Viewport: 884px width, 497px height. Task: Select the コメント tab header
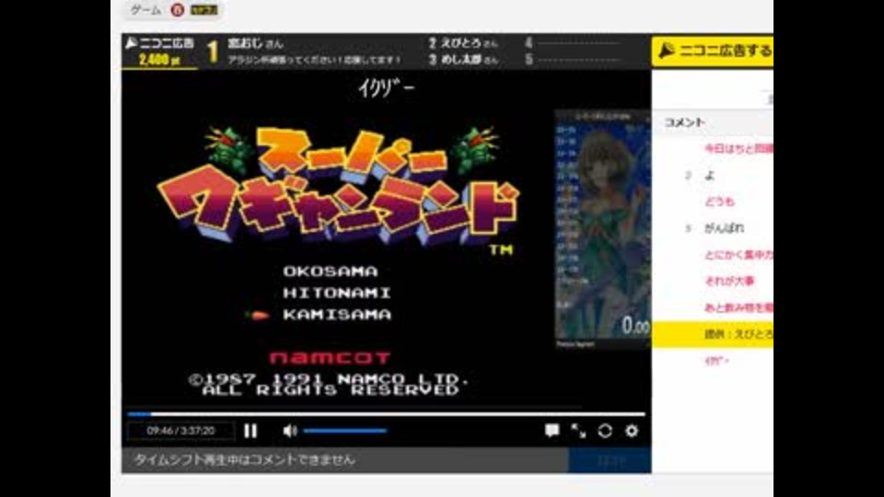coord(684,122)
